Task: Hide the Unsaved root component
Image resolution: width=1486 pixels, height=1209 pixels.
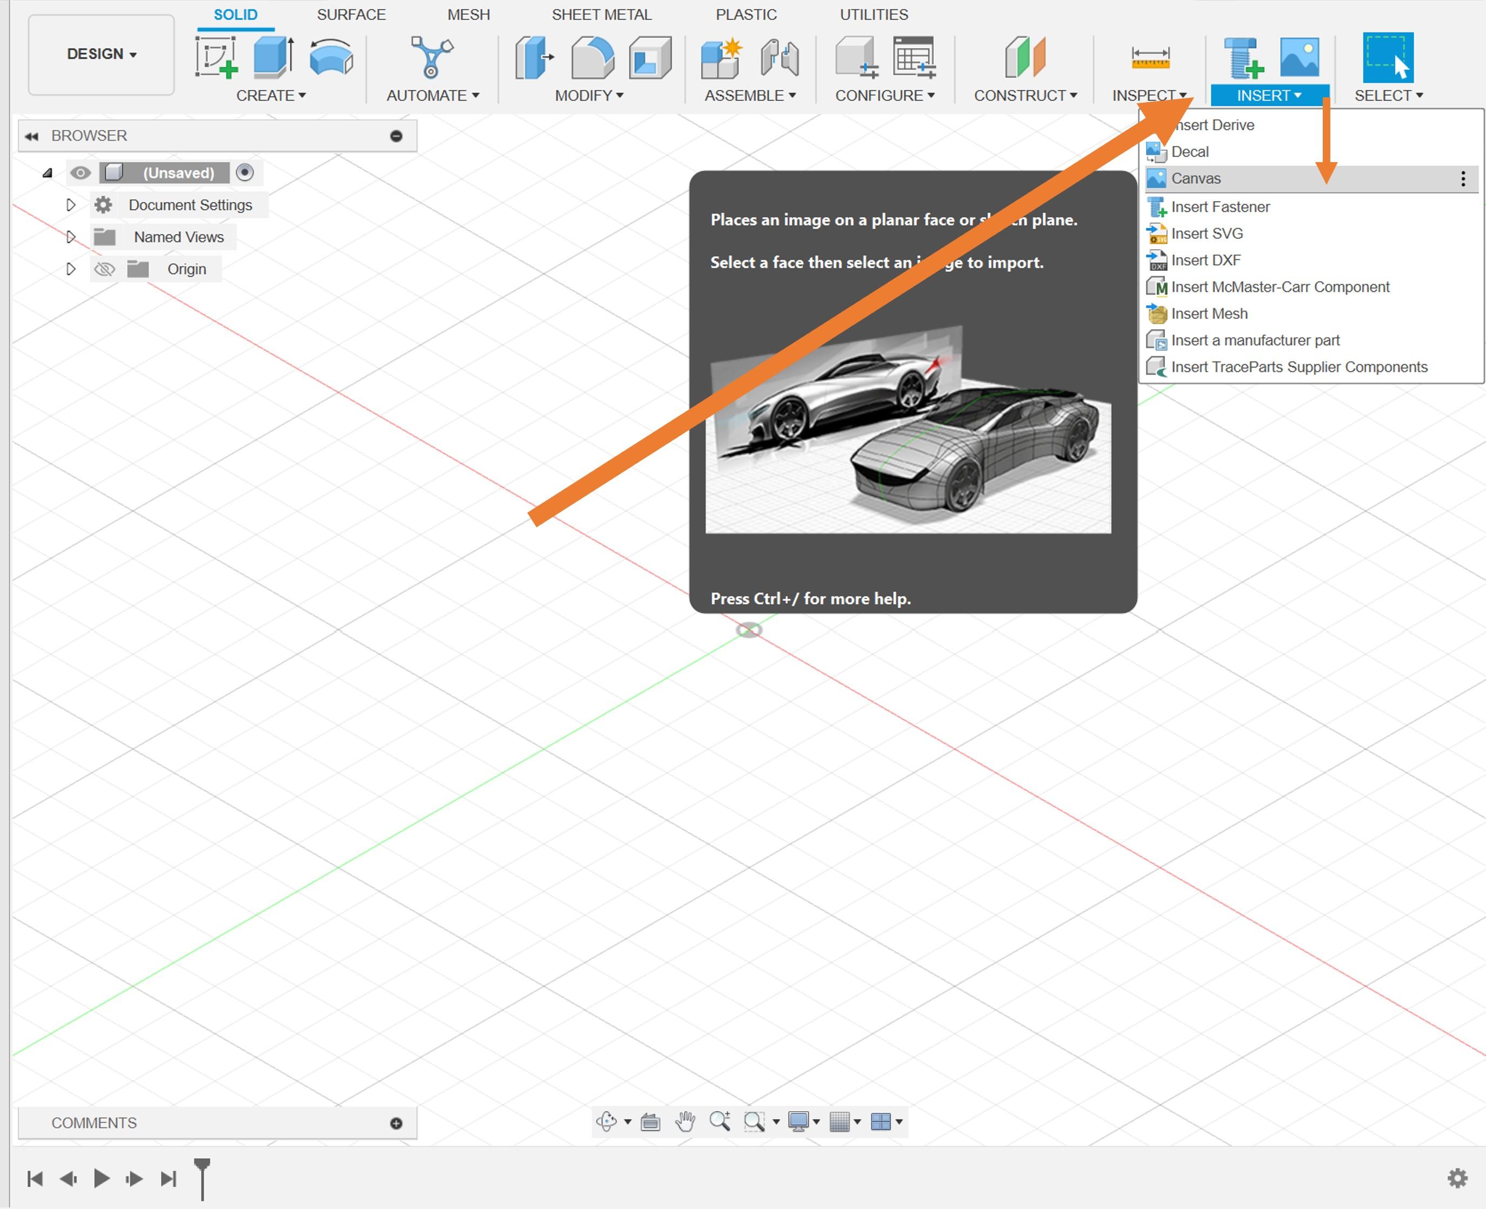Action: (81, 173)
